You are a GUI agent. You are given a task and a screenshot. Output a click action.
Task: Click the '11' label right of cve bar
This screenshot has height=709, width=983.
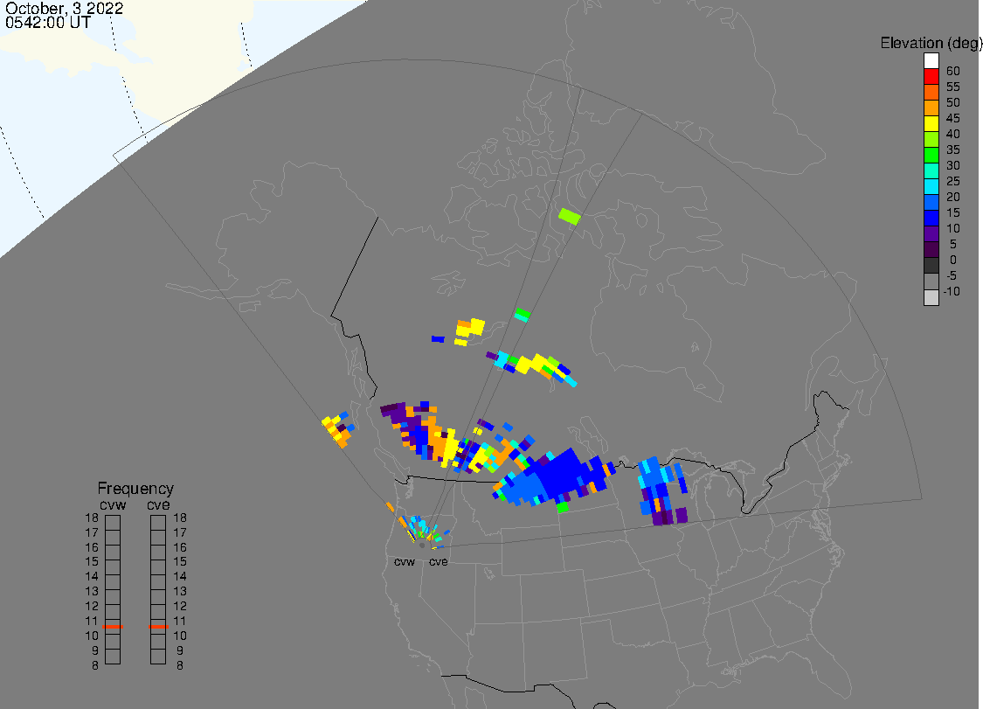180,622
